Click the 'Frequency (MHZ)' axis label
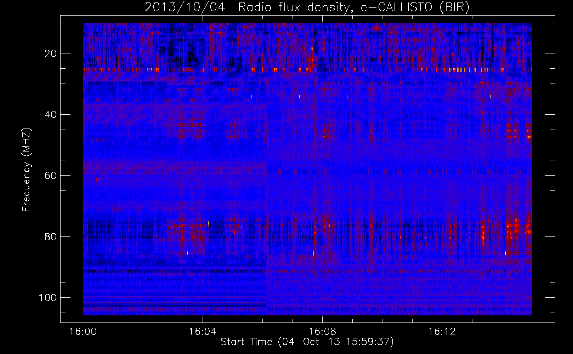Image resolution: width=573 pixels, height=354 pixels. (x=27, y=170)
